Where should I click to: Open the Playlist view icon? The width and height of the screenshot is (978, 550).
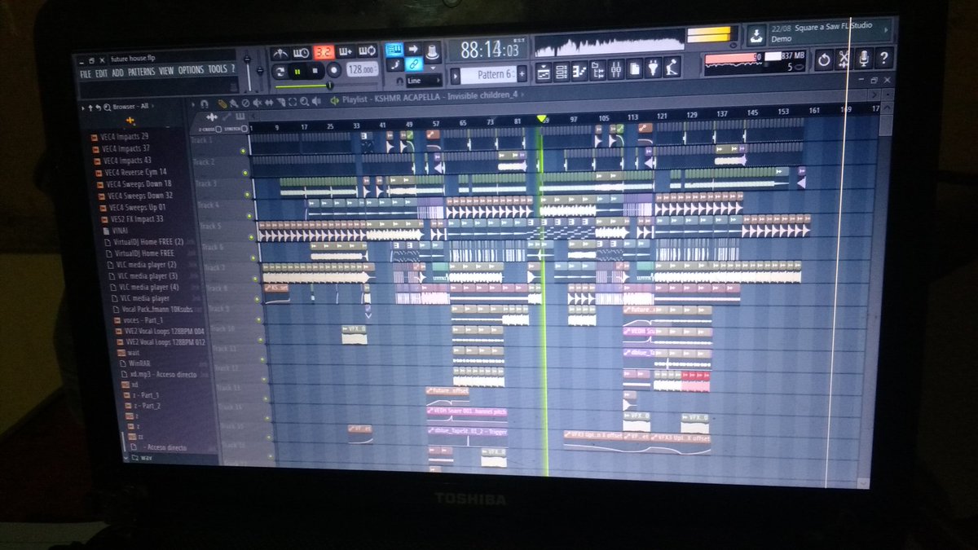pos(544,71)
